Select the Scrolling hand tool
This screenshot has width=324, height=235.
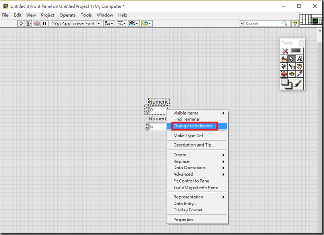[x=299, y=67]
